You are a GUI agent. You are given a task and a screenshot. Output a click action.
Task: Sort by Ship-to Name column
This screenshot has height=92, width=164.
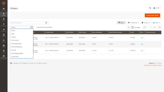pos(85,32)
